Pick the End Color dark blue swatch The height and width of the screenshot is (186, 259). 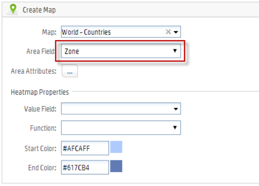(116, 166)
